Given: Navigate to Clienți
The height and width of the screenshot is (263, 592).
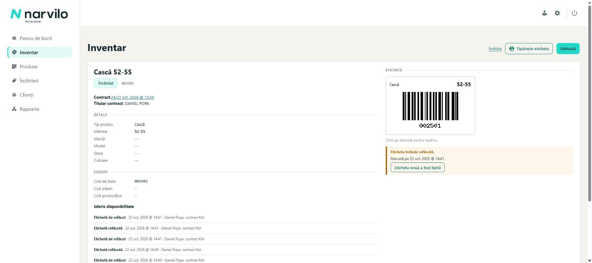Looking at the screenshot, I should [x=40, y=95].
